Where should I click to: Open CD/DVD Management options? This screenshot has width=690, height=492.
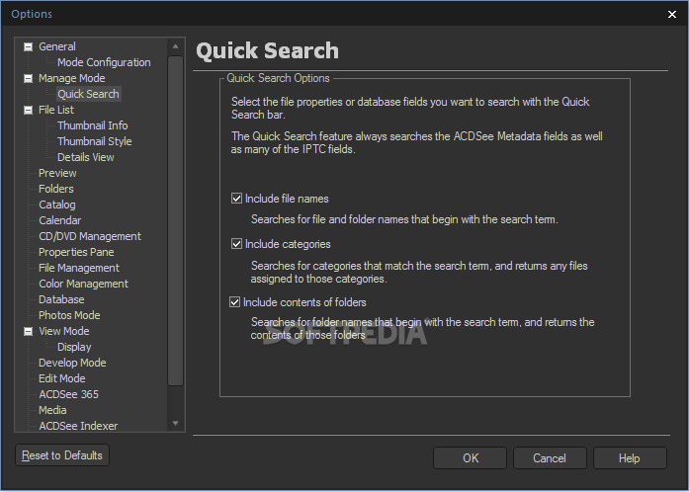[90, 236]
